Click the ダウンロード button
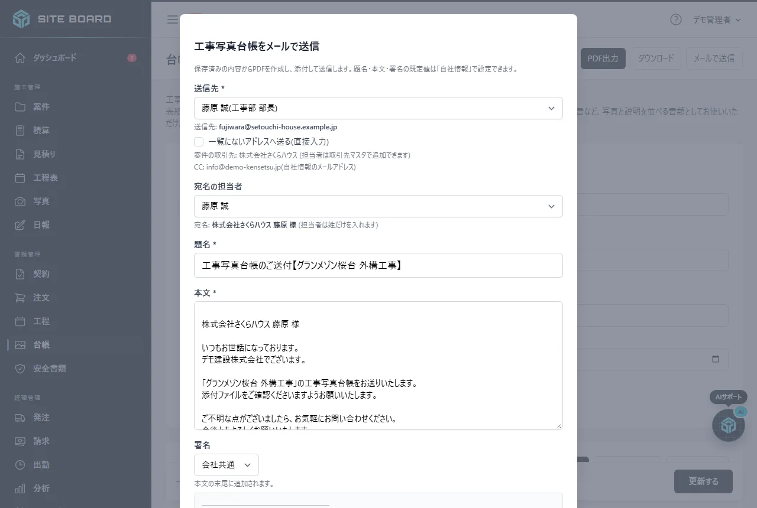This screenshot has width=757, height=508. 656,58
